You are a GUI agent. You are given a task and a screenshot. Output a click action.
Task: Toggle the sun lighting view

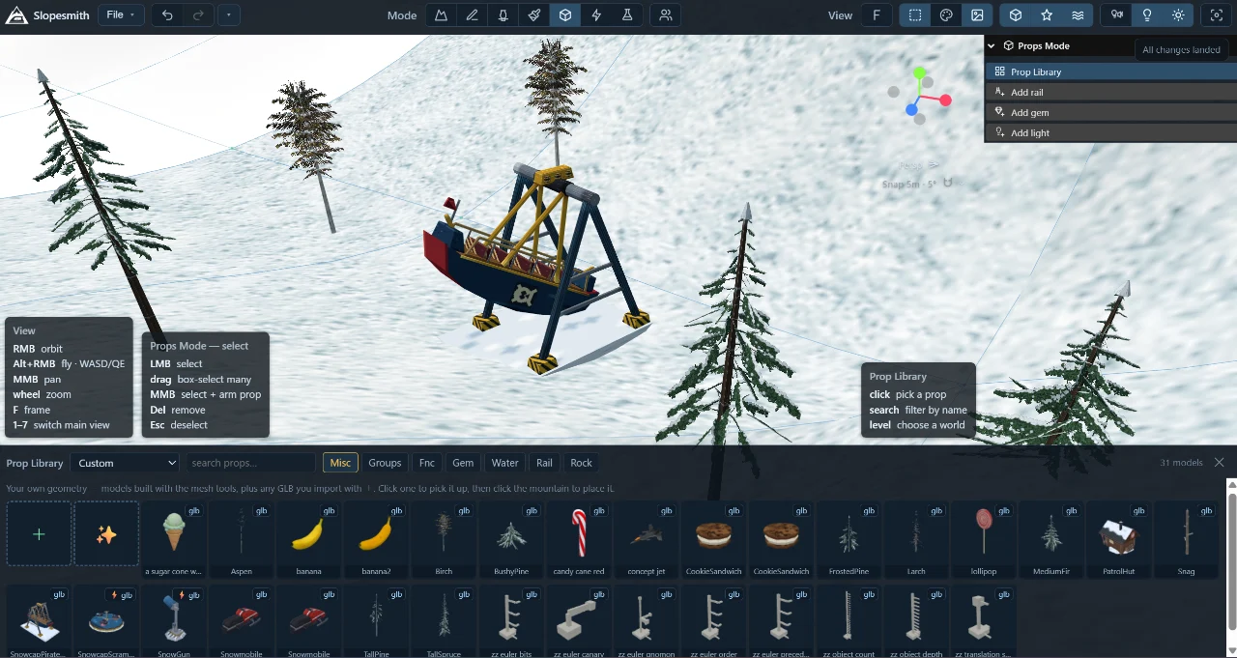pyautogui.click(x=1178, y=15)
